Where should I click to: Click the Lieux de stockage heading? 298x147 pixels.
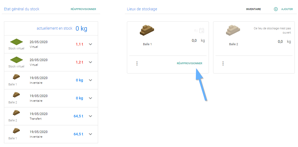pos(142,9)
